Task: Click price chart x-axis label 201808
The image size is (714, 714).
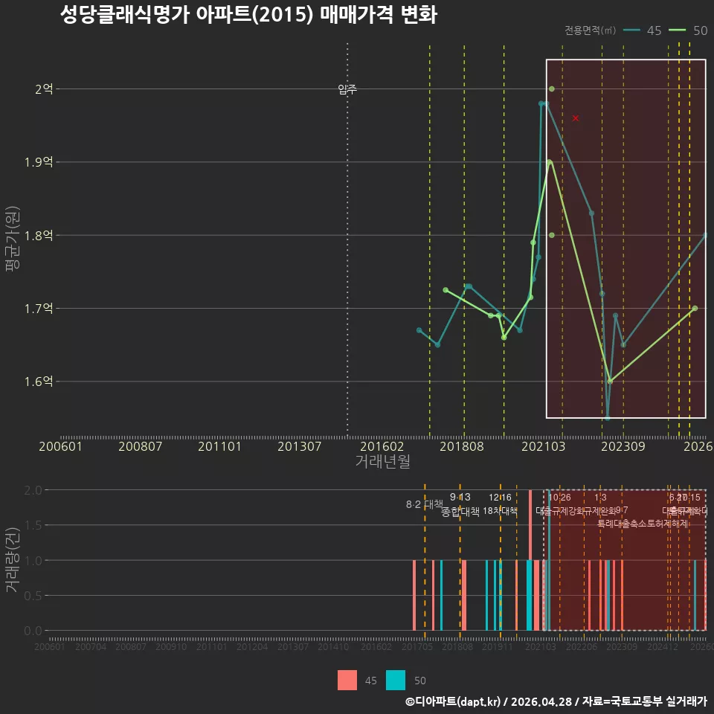Action: click(x=462, y=446)
